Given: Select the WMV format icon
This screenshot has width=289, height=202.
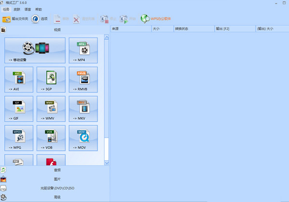Looking at the screenshot, I should pyautogui.click(x=51, y=109).
